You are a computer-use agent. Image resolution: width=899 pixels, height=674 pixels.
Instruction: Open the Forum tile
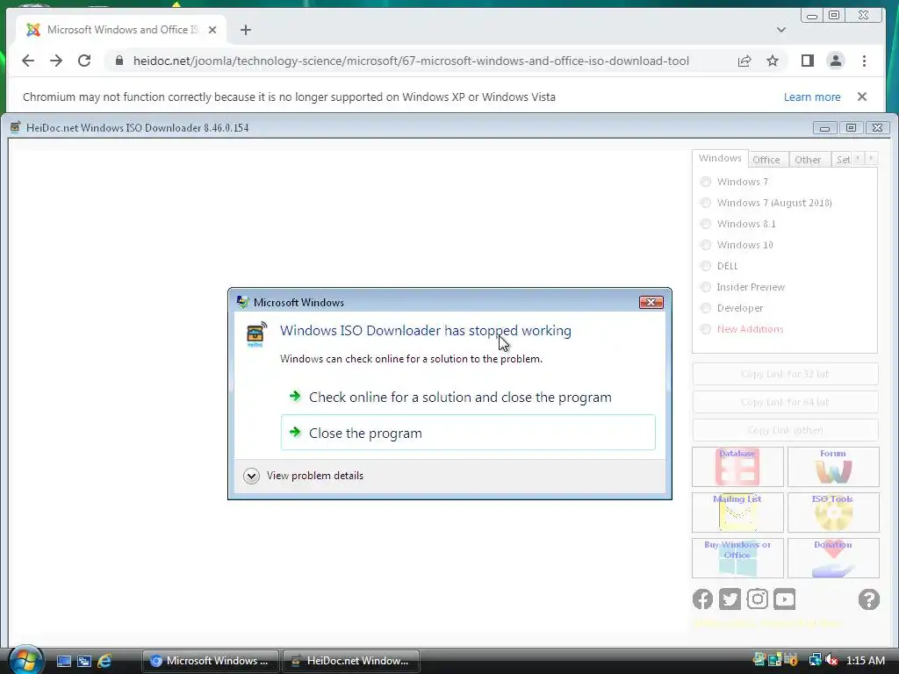coord(833,467)
